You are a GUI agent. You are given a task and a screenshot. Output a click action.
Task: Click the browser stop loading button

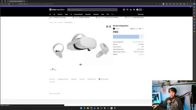coord(6,4)
